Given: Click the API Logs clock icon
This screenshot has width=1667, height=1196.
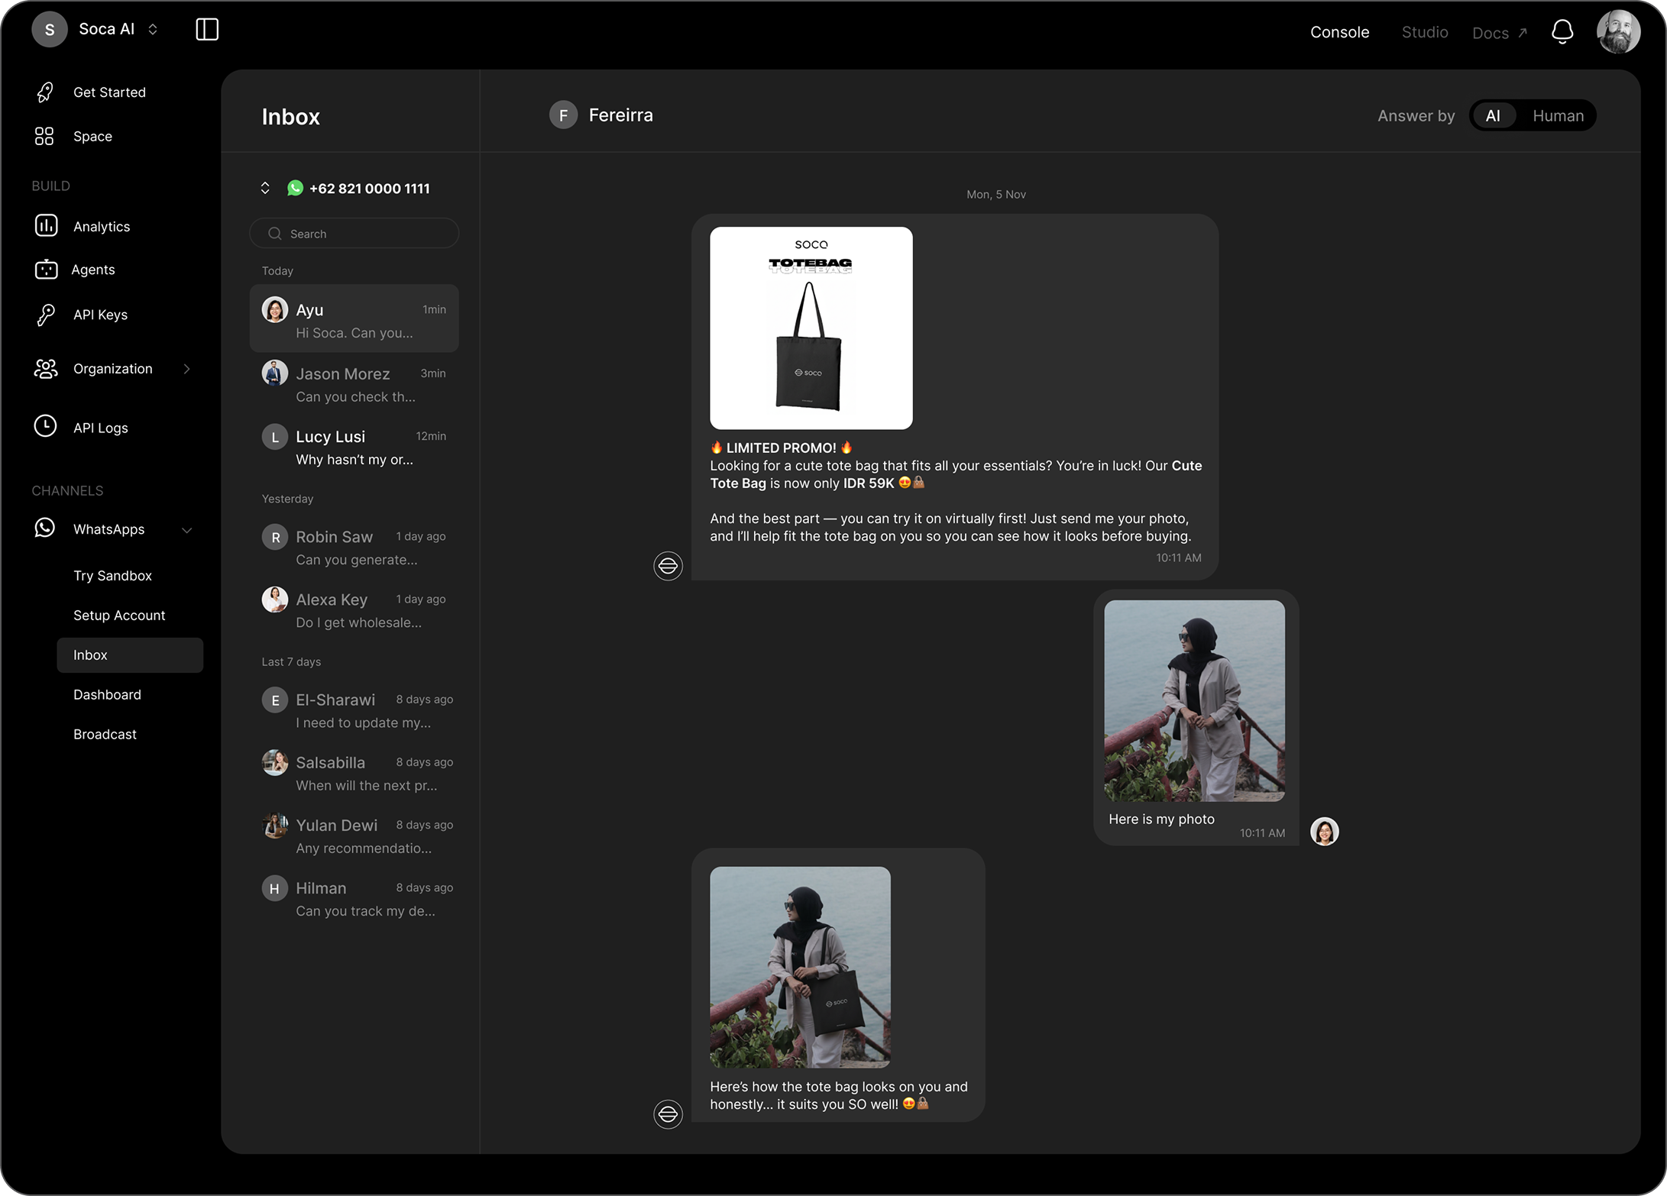Looking at the screenshot, I should point(46,427).
